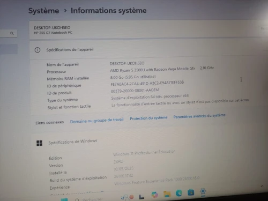This screenshot has width=268, height=201.
Task: Click the Rechercher search box in the taskbar
Action: (90, 199)
